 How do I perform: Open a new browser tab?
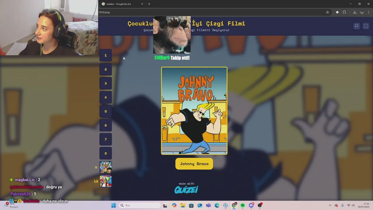149,4
